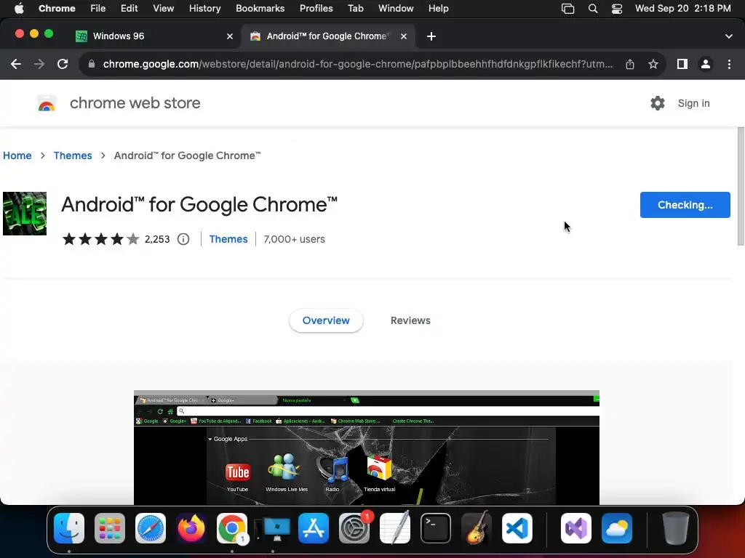This screenshot has width=745, height=558.
Task: Click the Sign in link
Action: 693,103
